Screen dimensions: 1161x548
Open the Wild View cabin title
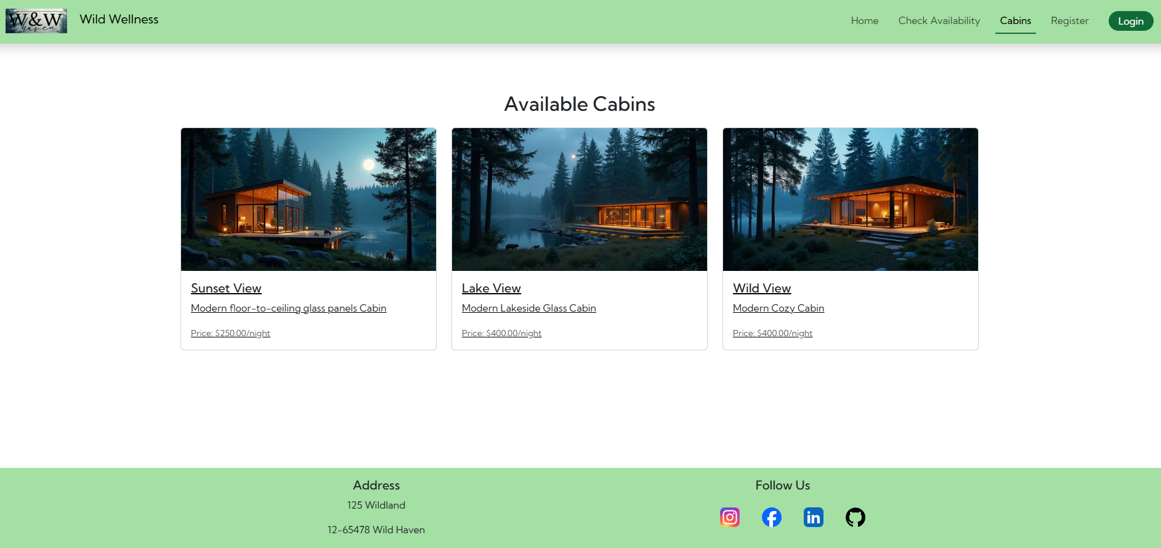coord(761,288)
